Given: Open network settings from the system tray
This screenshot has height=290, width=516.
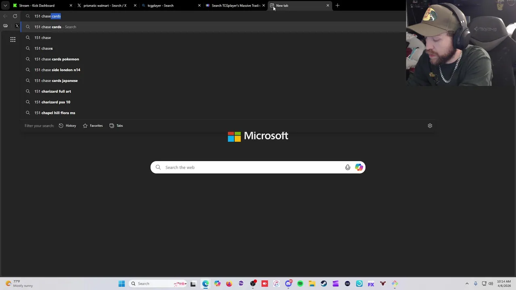Looking at the screenshot, I should tap(484, 284).
